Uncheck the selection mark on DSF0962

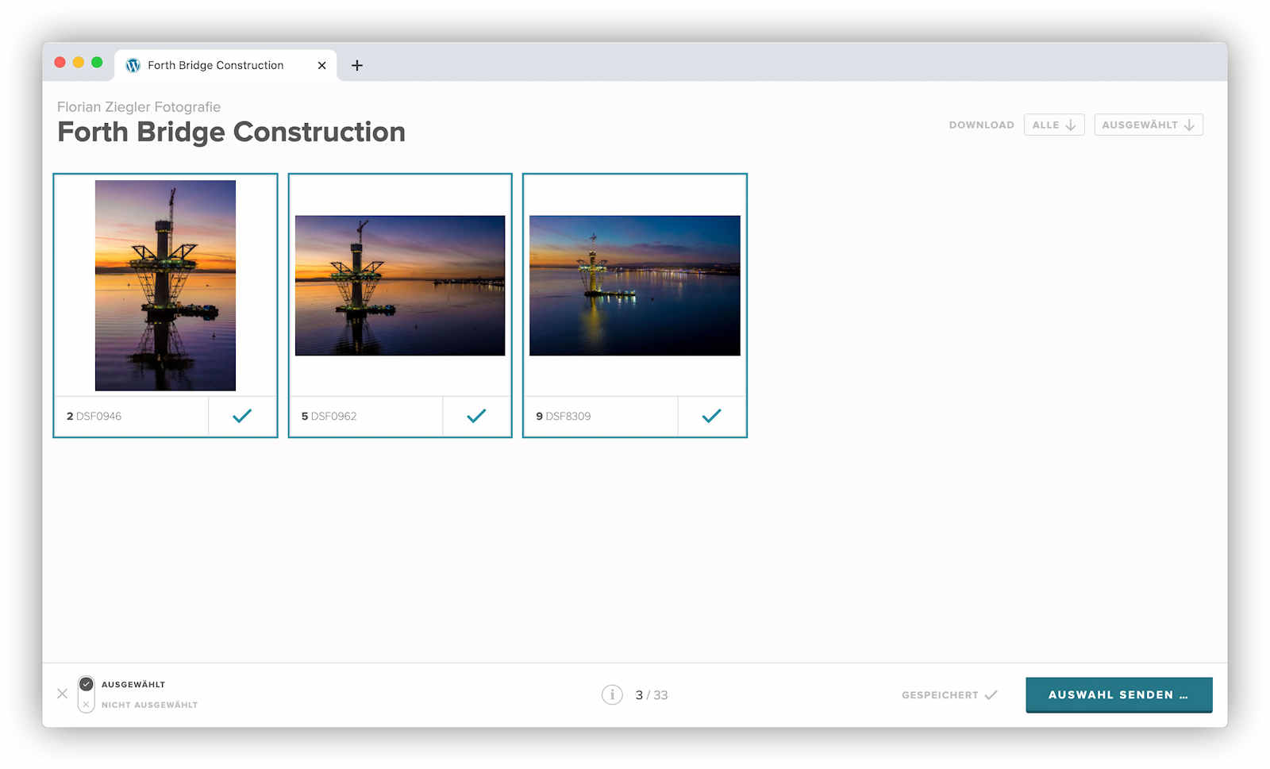point(476,416)
